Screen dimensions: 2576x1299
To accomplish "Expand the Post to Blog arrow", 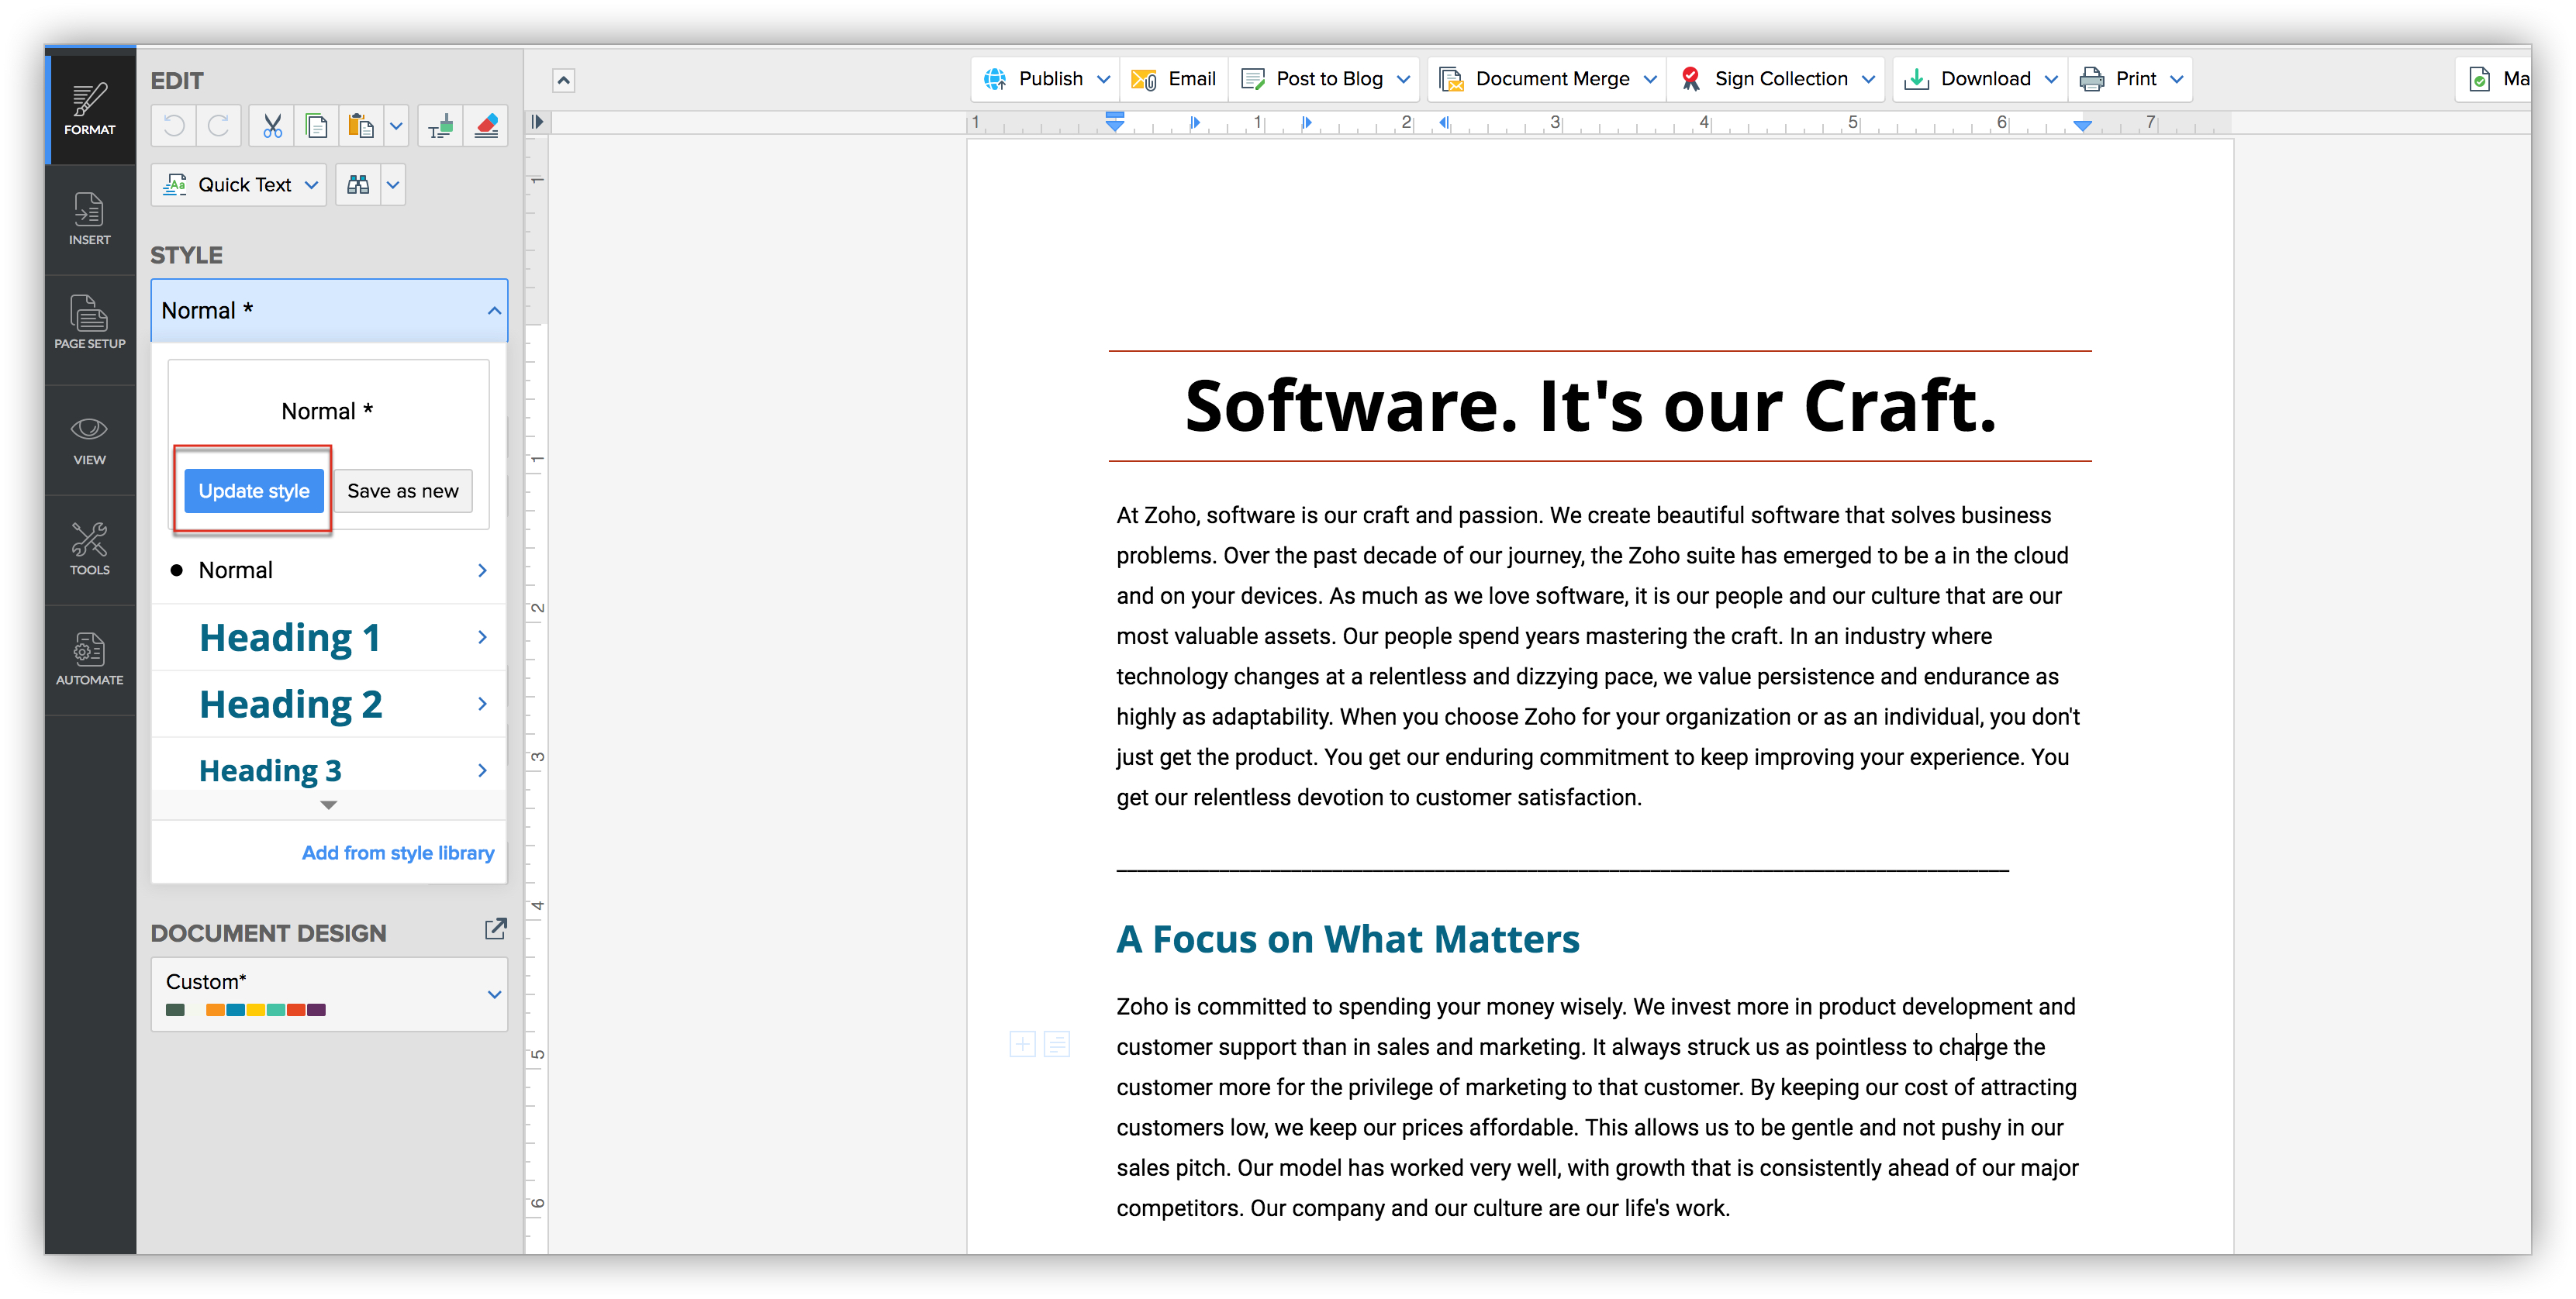I will (x=1404, y=79).
